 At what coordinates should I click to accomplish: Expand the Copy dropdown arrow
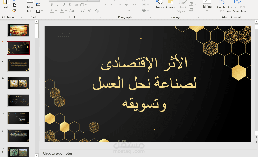click(18, 5)
